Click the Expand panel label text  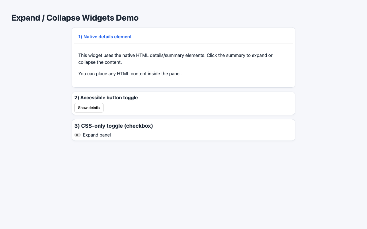(x=97, y=135)
